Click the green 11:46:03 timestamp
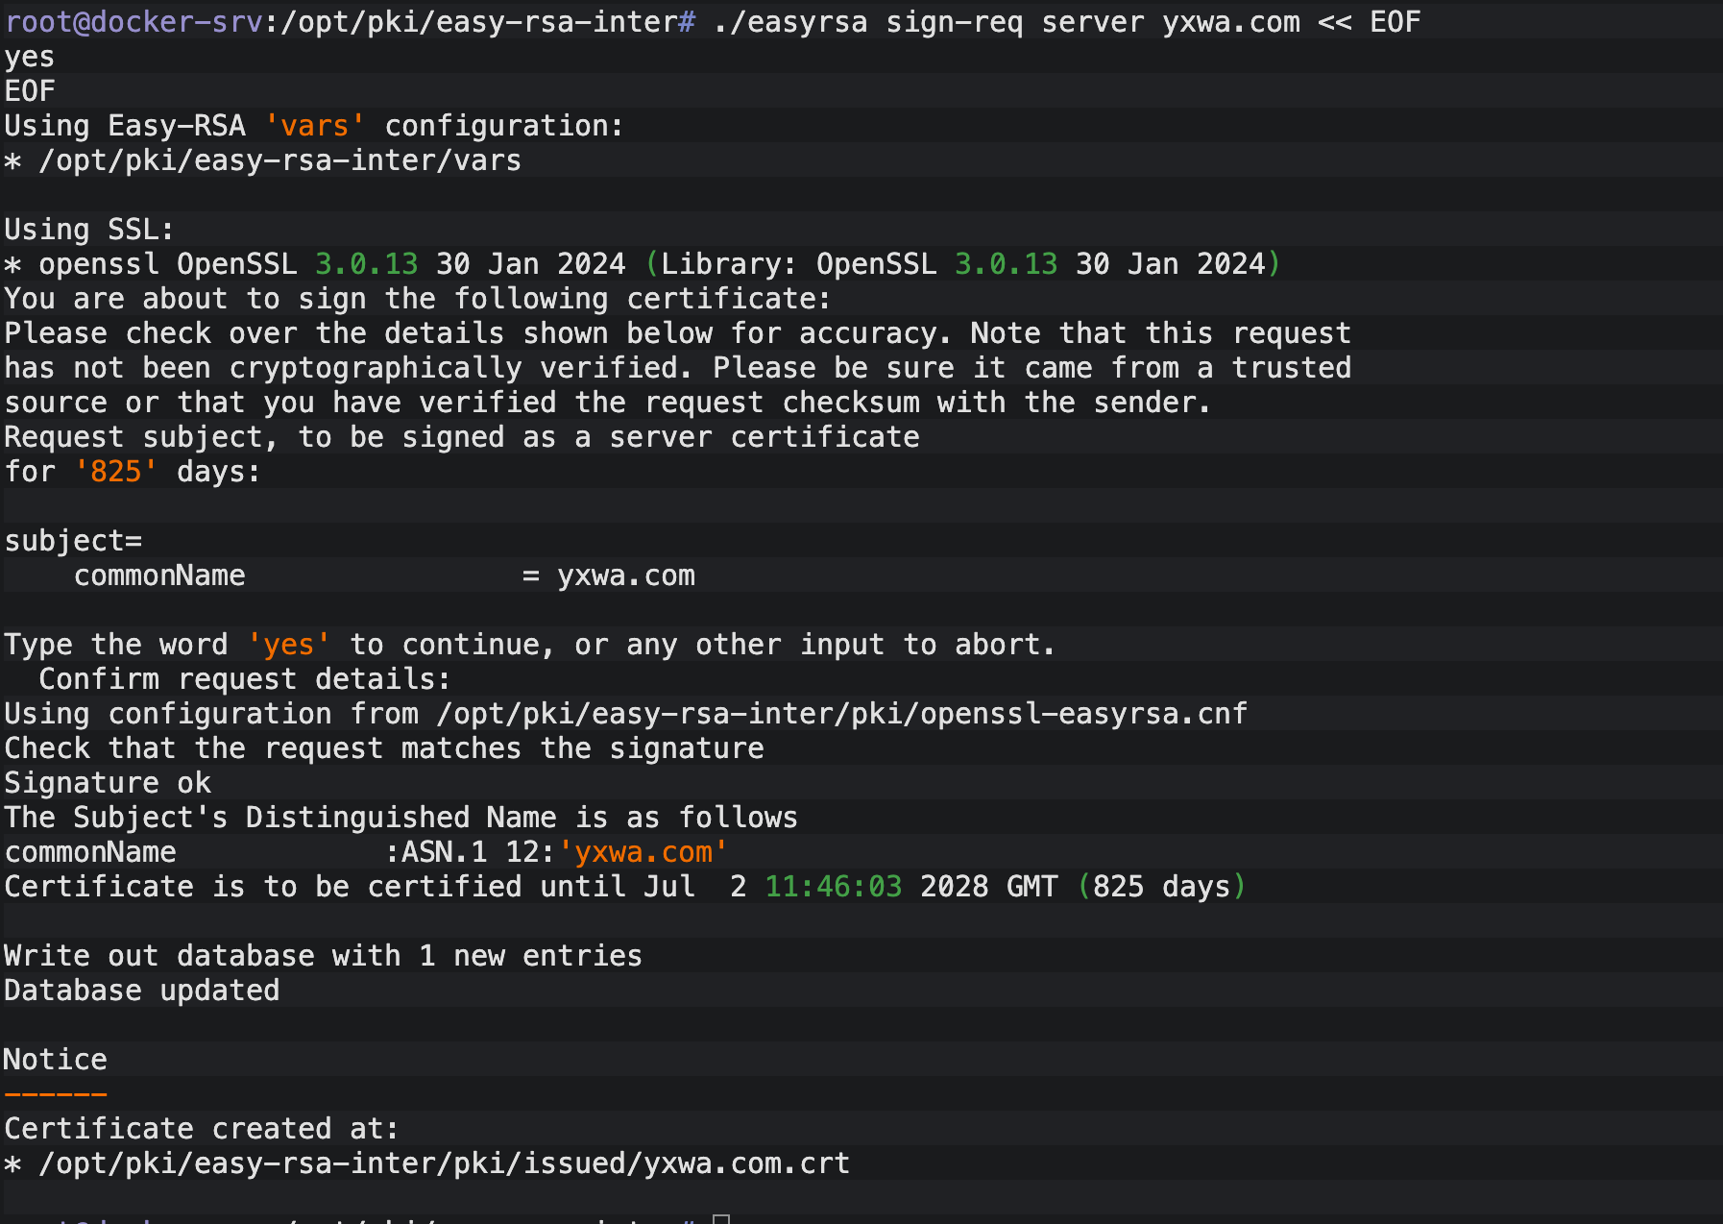1723x1224 pixels. pos(833,887)
